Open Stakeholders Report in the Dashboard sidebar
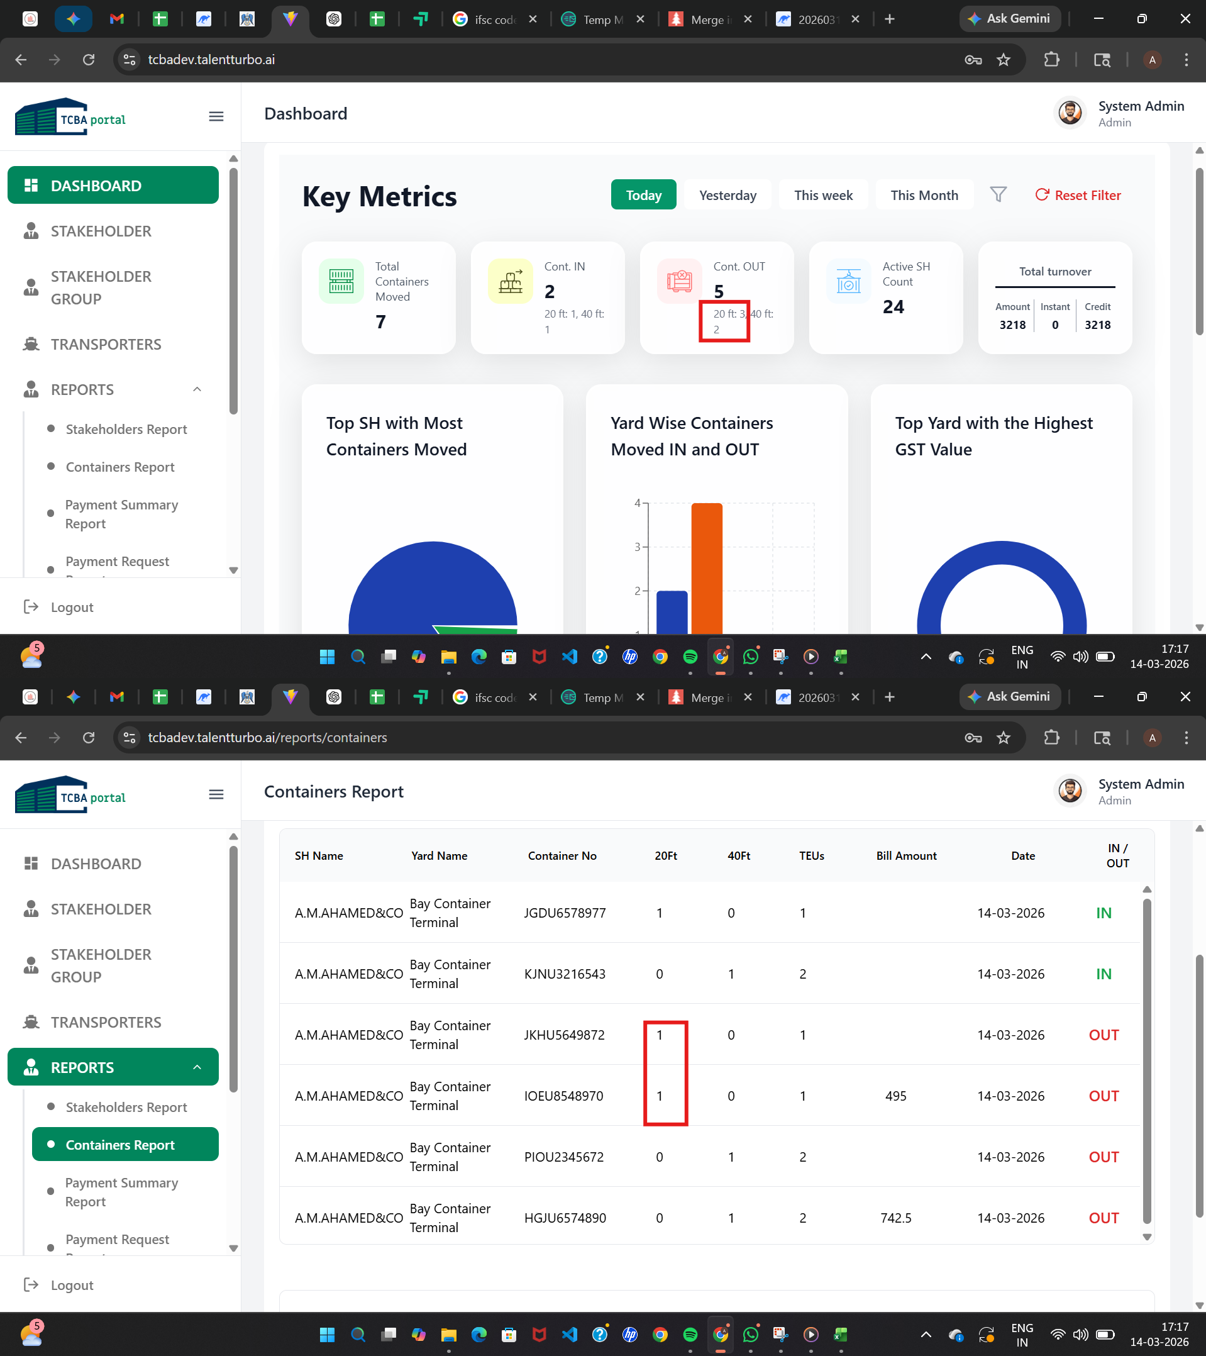1206x1356 pixels. (x=126, y=429)
